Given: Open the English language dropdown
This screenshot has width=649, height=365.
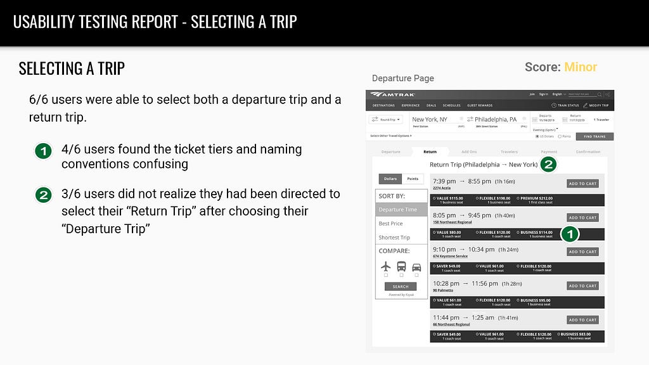Looking at the screenshot, I should point(559,94).
